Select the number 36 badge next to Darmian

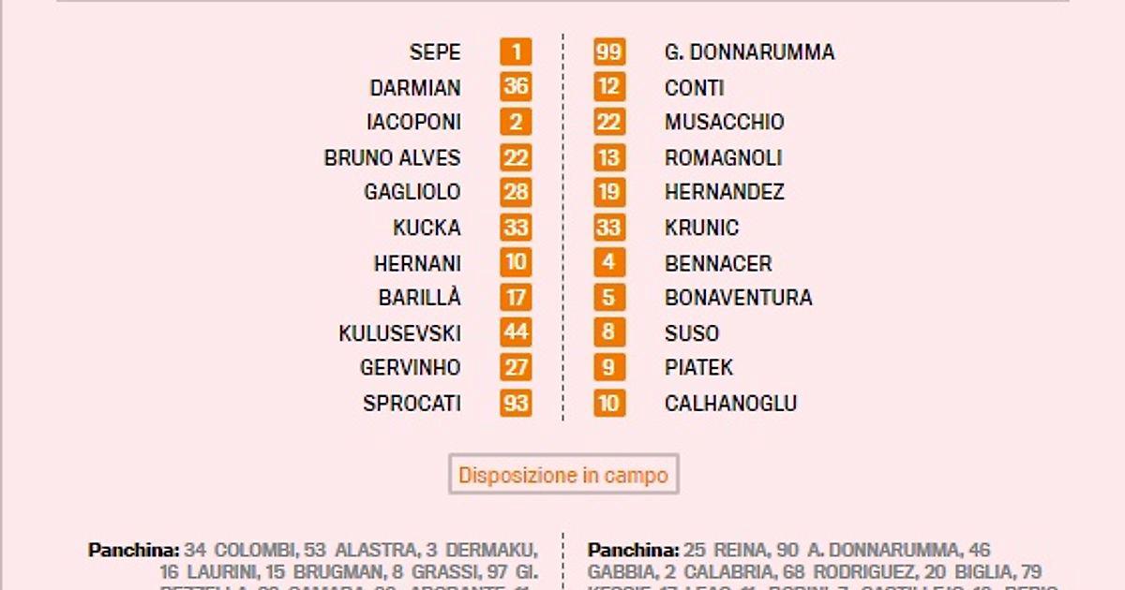[x=516, y=87]
